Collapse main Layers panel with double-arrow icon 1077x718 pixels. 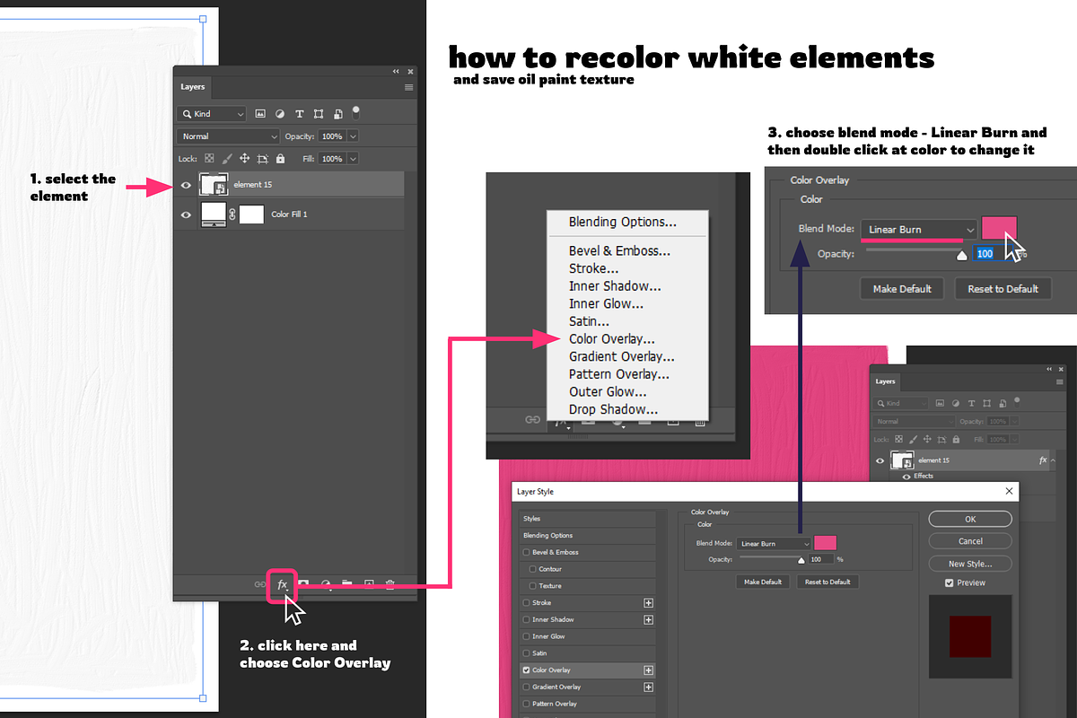click(x=396, y=71)
